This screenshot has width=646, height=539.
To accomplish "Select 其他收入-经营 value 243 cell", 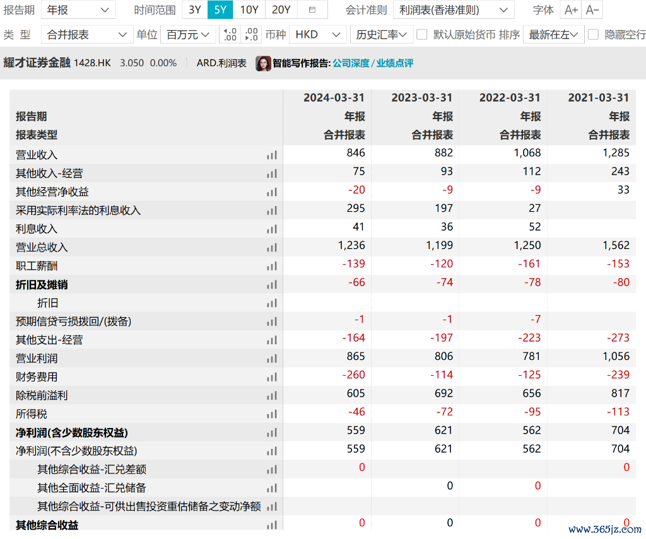I will point(621,171).
